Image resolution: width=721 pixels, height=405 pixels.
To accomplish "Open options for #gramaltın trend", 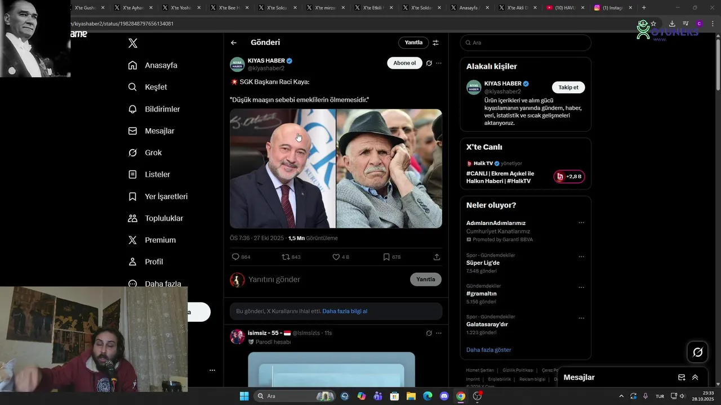I will 581,287.
